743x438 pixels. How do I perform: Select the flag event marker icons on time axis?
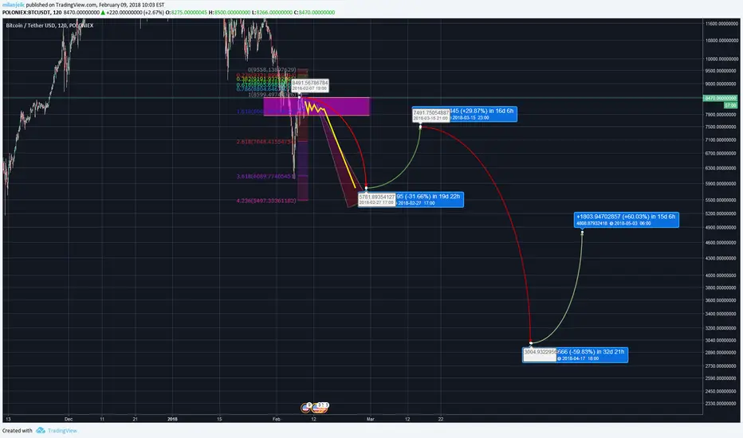coord(315,407)
